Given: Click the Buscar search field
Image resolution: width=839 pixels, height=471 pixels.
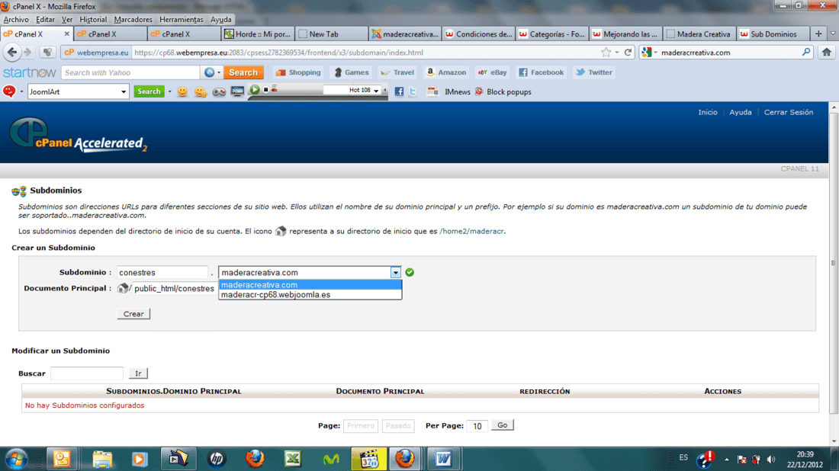Looking at the screenshot, I should tap(87, 373).
